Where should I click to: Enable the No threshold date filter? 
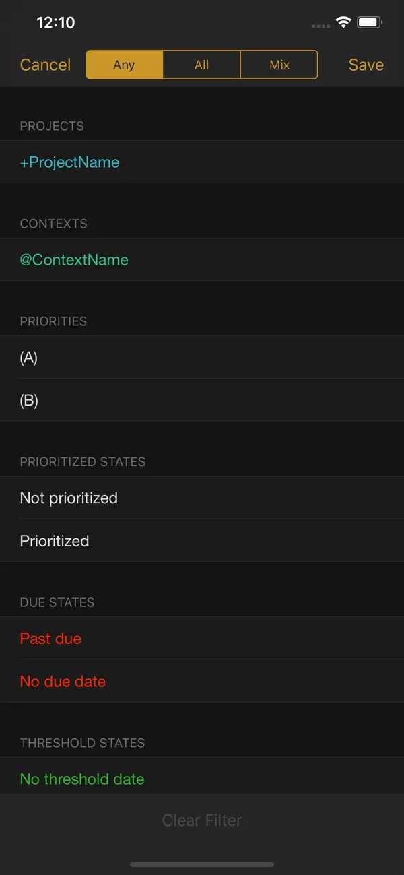tap(82, 779)
